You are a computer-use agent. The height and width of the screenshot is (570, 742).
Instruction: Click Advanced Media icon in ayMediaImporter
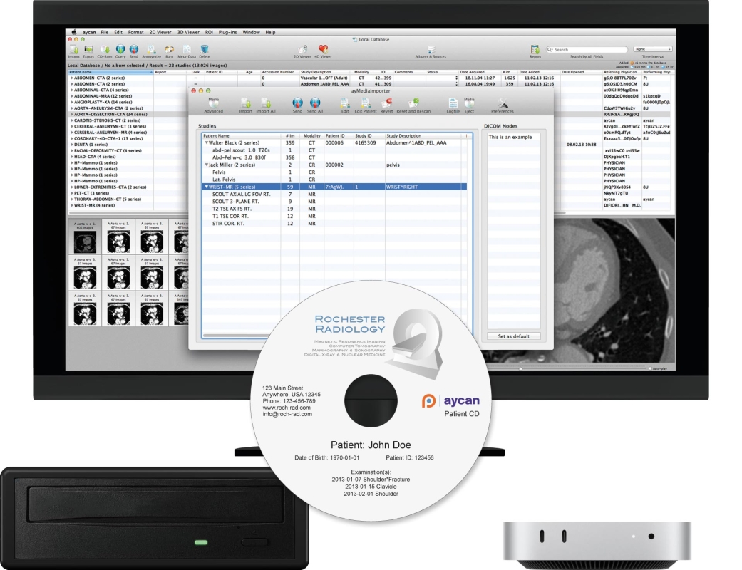213,103
